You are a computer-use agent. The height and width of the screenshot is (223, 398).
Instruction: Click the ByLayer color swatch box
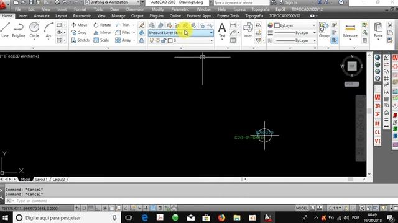[x=277, y=25]
